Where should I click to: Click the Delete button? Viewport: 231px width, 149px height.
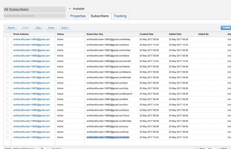tap(25, 28)
